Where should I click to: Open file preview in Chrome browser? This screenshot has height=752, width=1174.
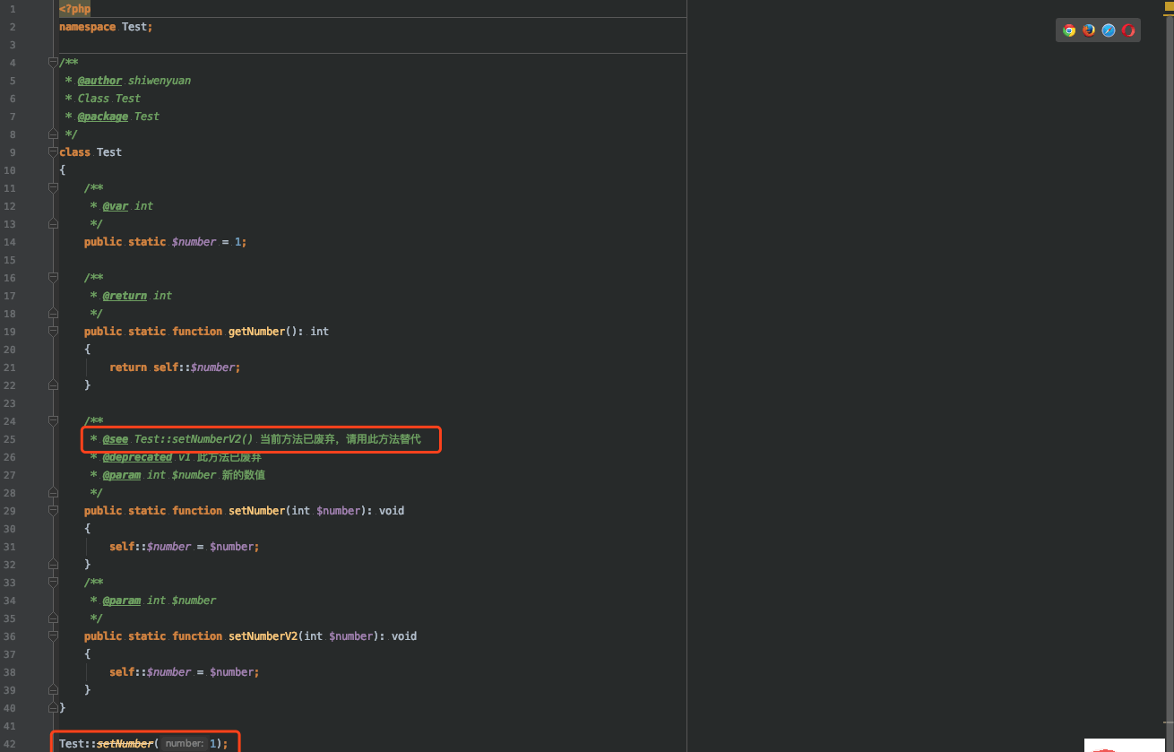tap(1069, 30)
